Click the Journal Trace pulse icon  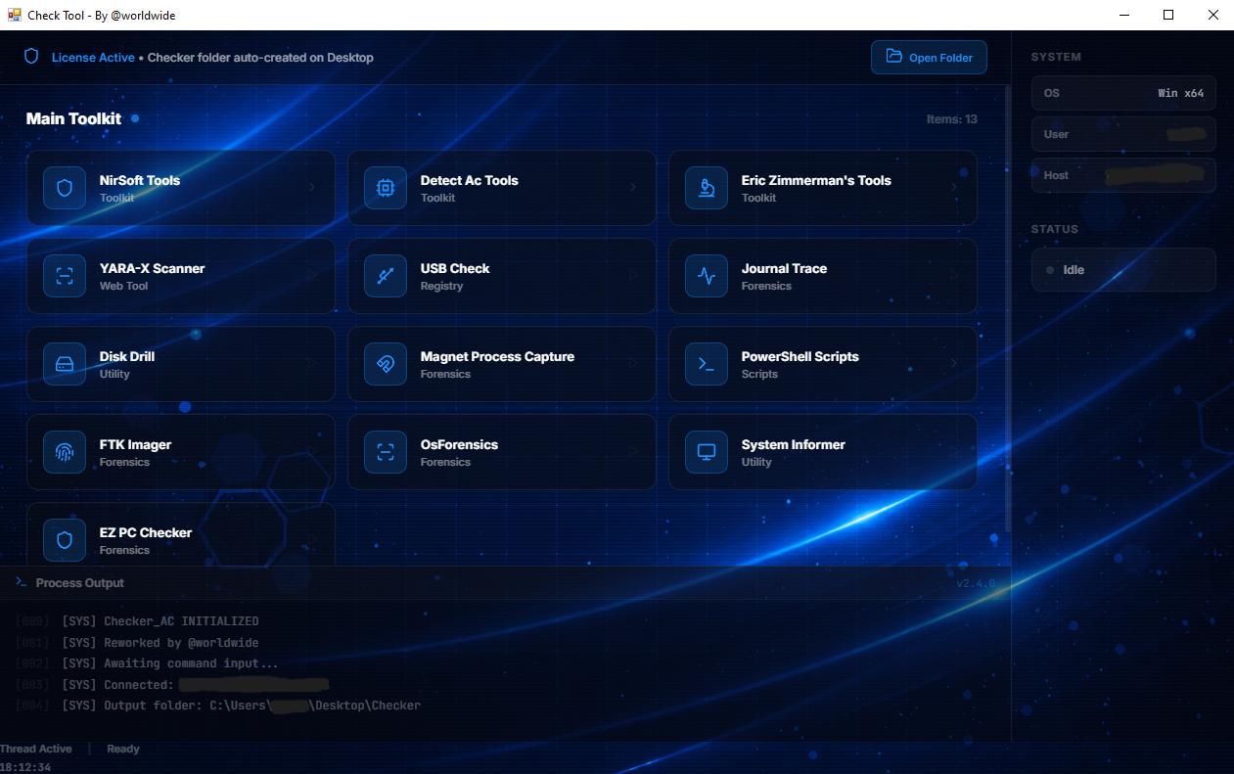click(707, 276)
